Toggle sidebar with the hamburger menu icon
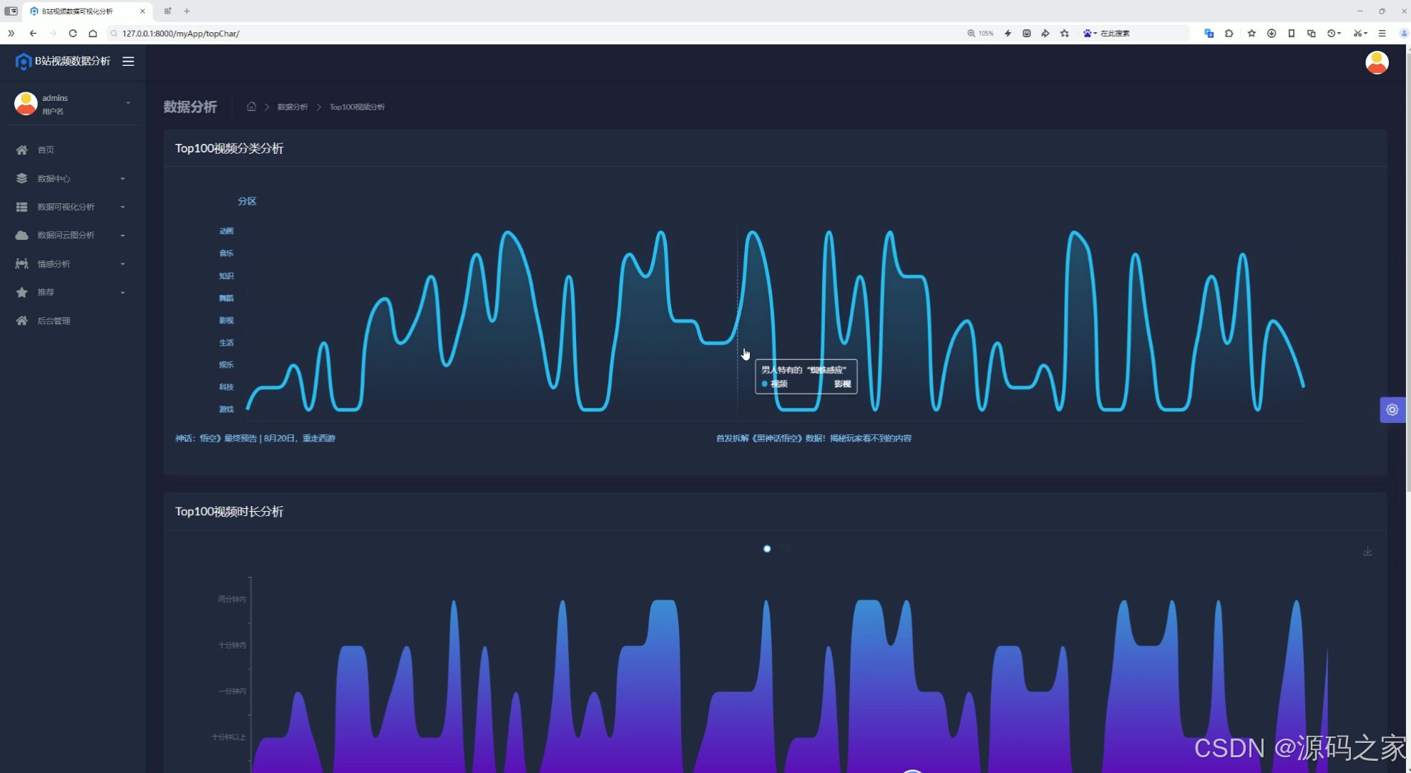1411x773 pixels. [x=128, y=62]
